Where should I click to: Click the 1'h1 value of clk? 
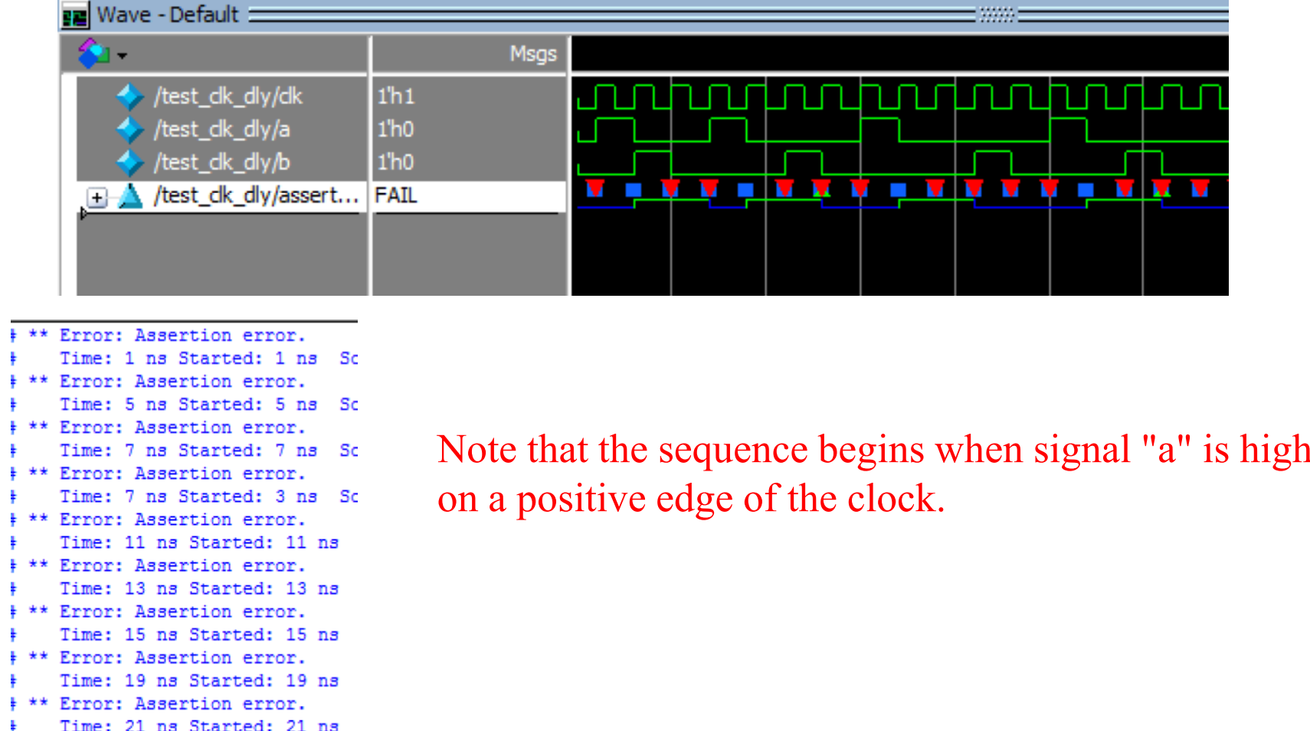tap(395, 97)
